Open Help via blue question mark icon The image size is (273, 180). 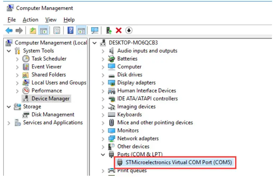click(70, 31)
